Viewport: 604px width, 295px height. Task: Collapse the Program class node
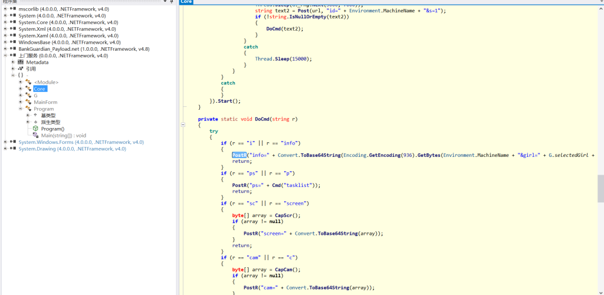click(21, 109)
